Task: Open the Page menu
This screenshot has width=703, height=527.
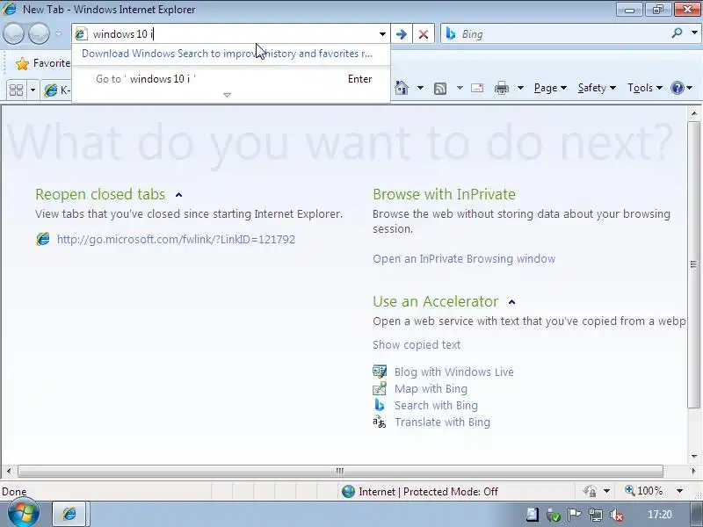Action: pyautogui.click(x=551, y=88)
